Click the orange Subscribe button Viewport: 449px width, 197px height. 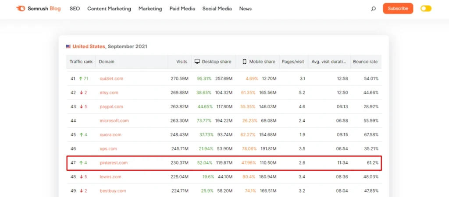[x=398, y=9]
